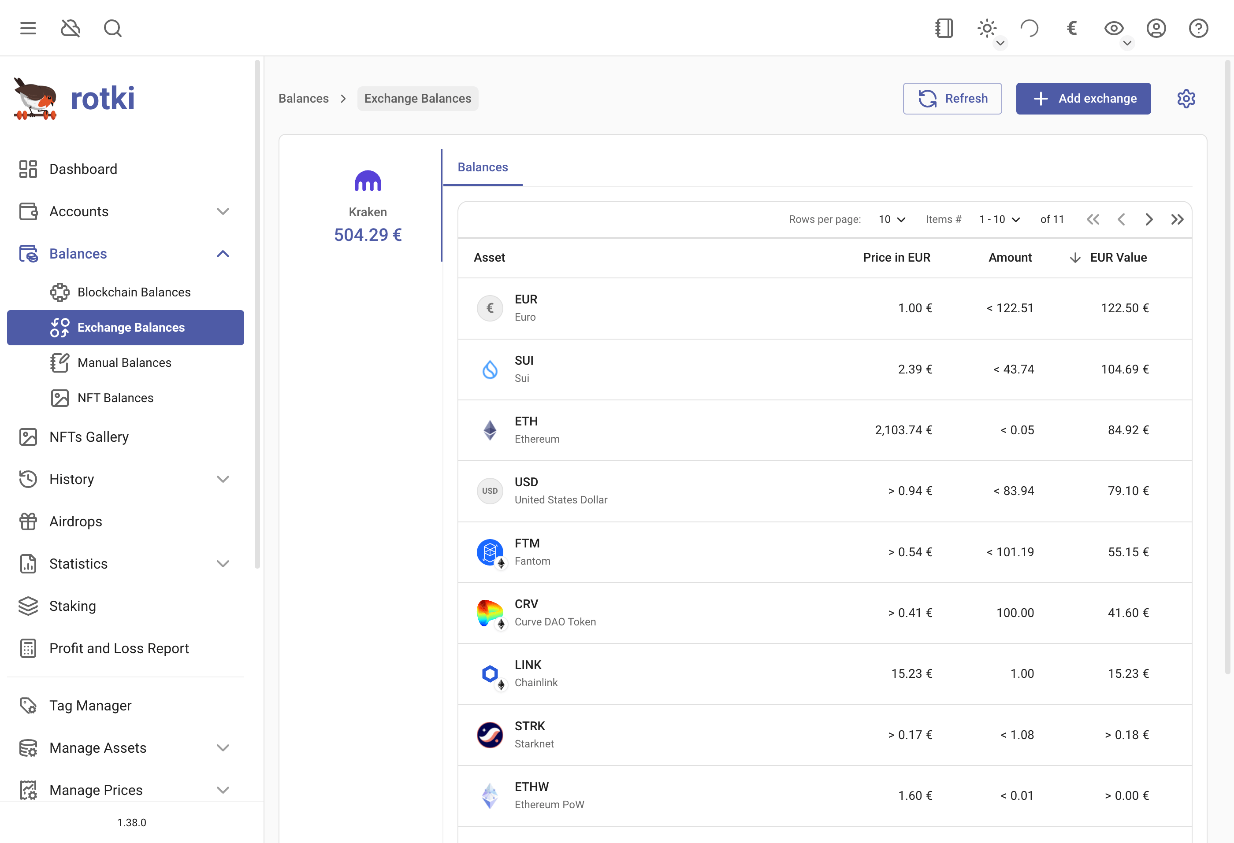The image size is (1234, 843).
Task: Sort table by Price in EUR
Action: pos(897,258)
